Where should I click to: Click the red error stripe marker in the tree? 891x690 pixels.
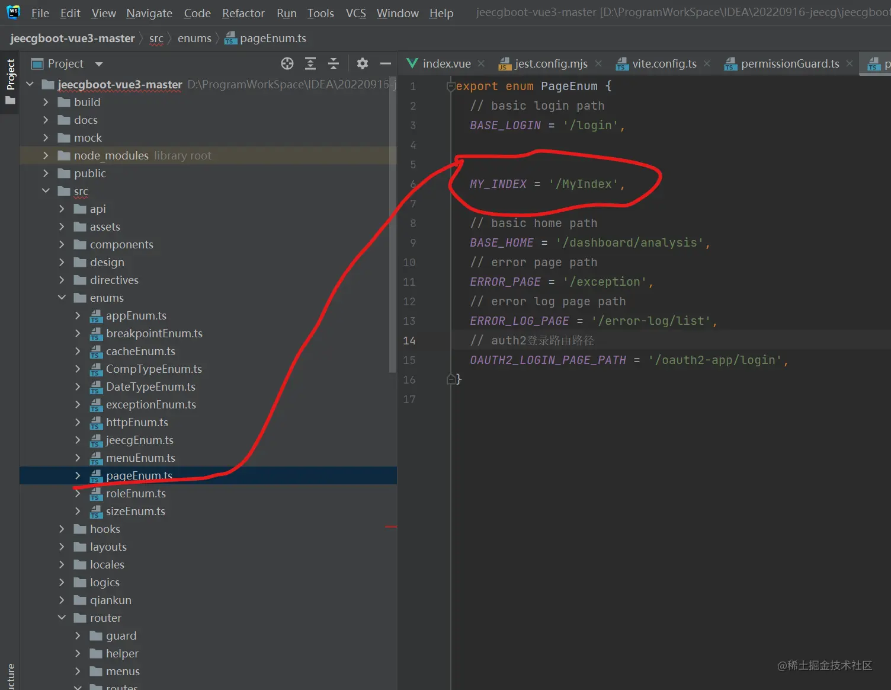390,526
